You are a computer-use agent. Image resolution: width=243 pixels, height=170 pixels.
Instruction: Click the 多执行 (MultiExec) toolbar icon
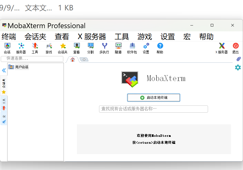click(104, 48)
